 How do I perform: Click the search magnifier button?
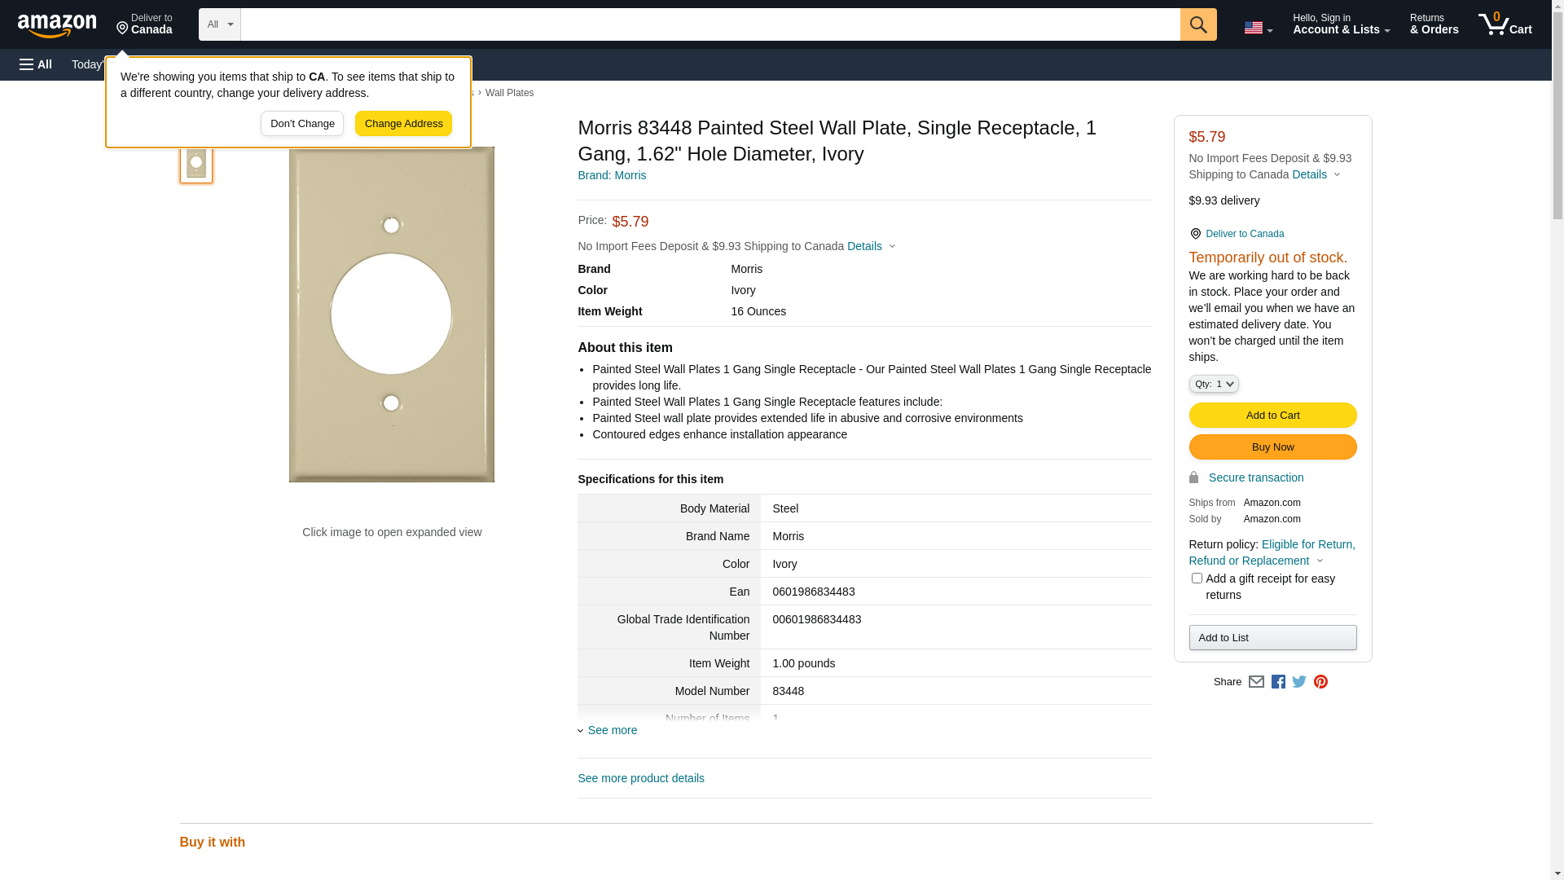[x=1197, y=24]
